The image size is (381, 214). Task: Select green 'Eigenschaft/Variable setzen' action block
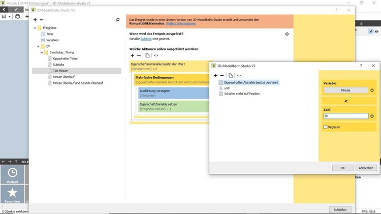click(174, 107)
